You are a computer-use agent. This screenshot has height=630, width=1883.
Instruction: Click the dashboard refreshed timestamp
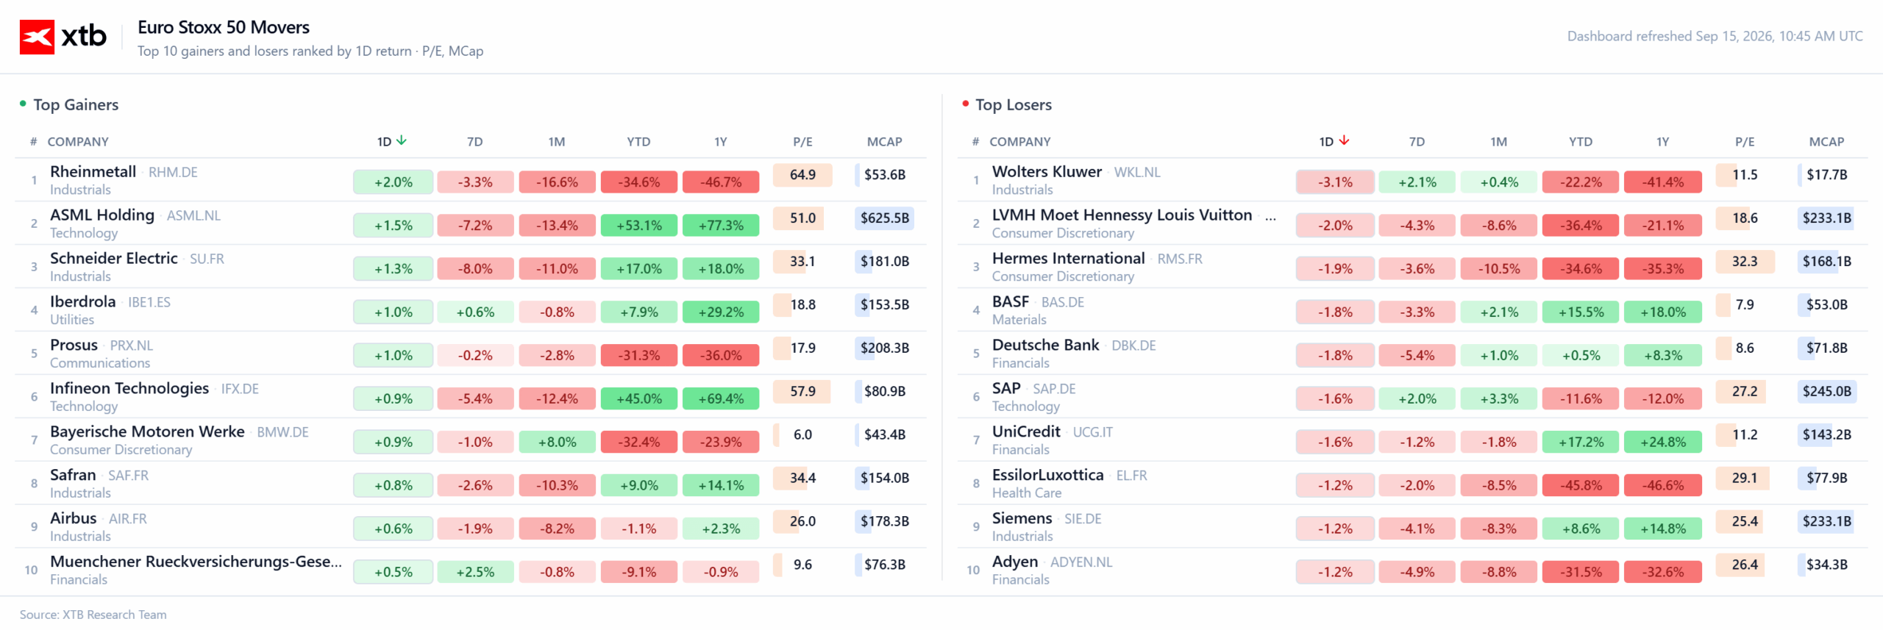click(1715, 36)
